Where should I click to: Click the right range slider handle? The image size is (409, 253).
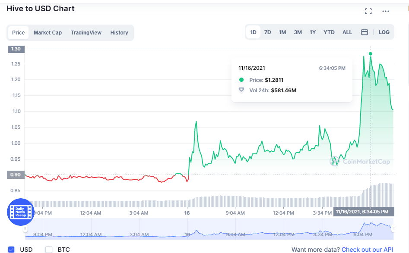click(x=393, y=228)
